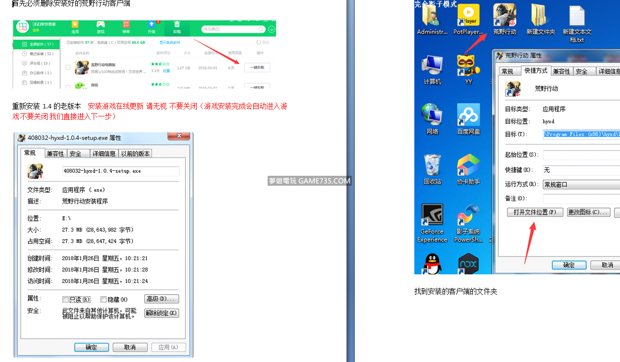Open the PotPlayer desktop shortcut
Screen dimensions: 620x362
(x=468, y=16)
